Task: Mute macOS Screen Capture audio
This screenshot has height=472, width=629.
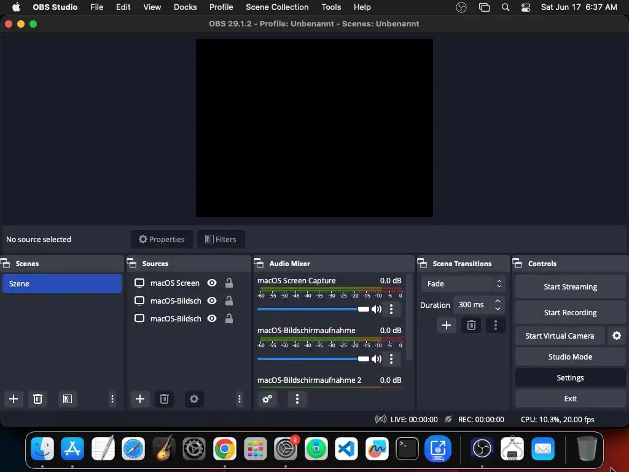Action: [377, 309]
